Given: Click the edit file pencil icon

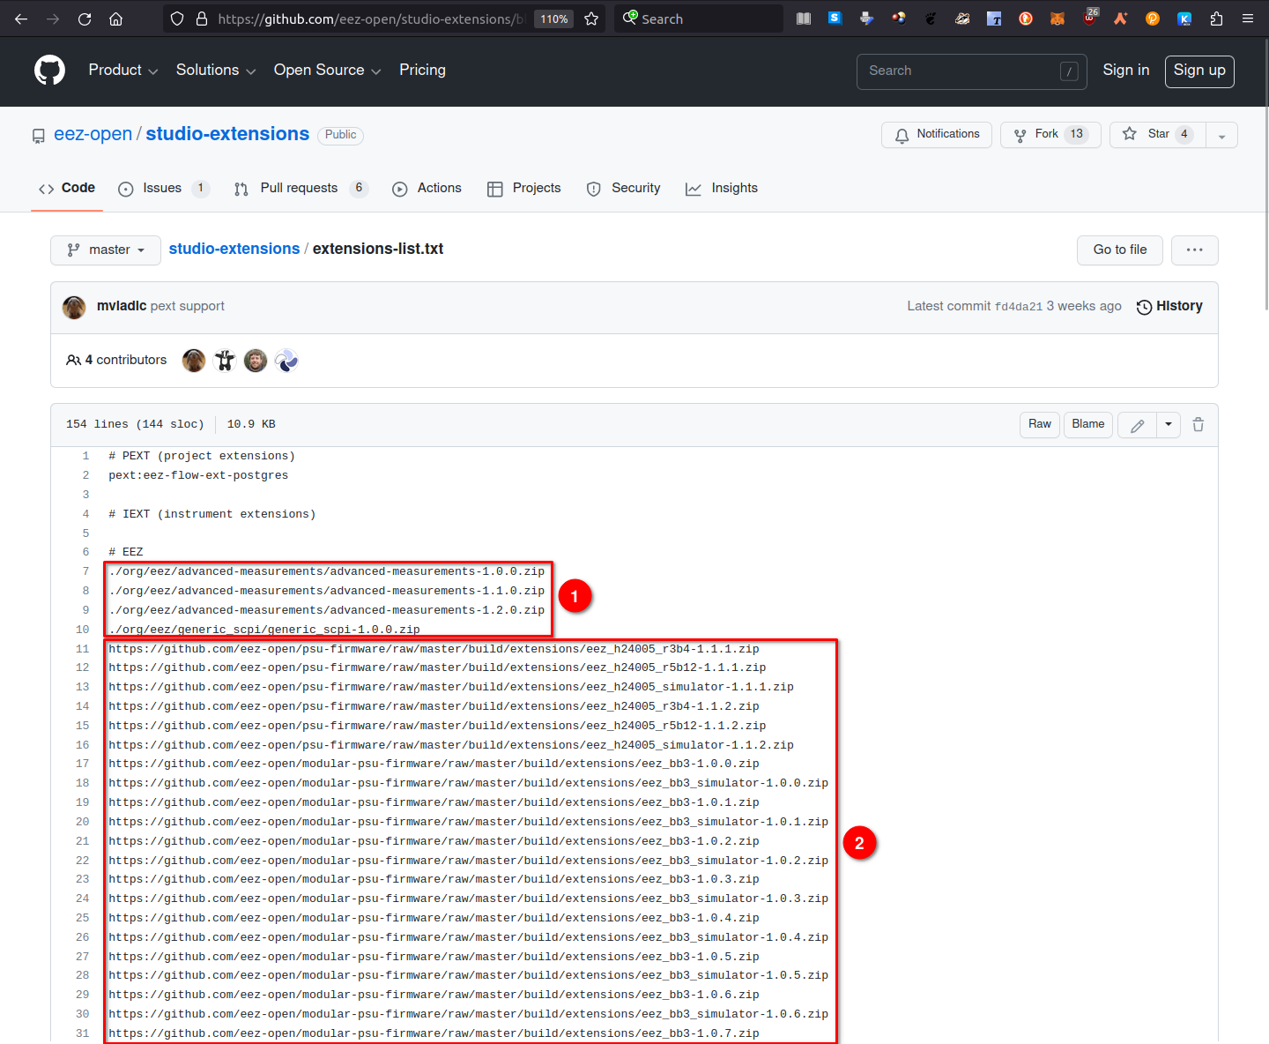Looking at the screenshot, I should click(1138, 425).
